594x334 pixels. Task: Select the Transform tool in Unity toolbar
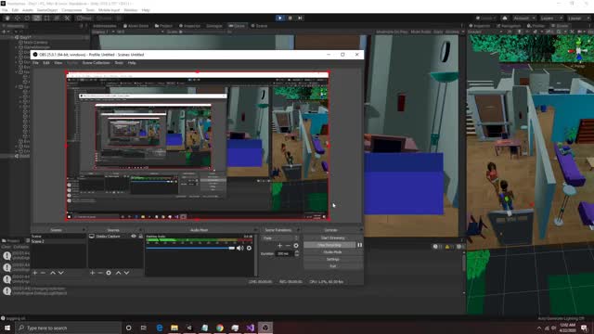pyautogui.click(x=57, y=18)
